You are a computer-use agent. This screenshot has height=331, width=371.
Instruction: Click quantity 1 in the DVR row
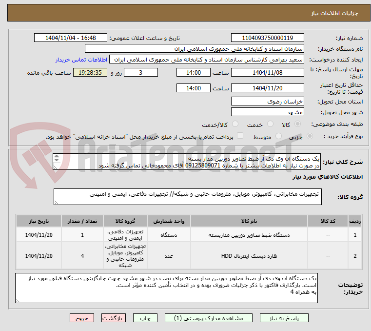[82, 235]
